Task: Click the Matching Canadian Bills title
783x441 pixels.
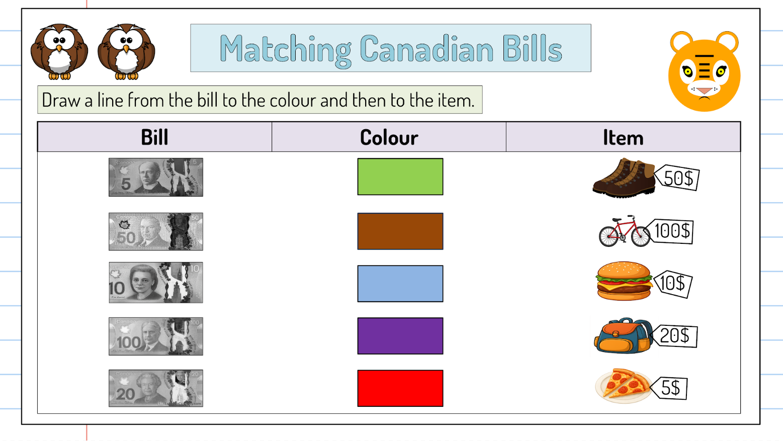Action: pyautogui.click(x=390, y=48)
